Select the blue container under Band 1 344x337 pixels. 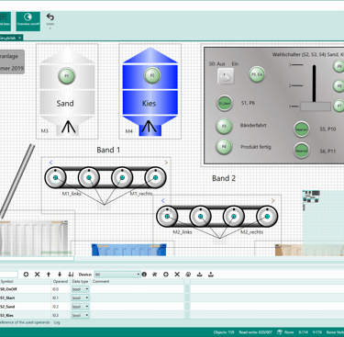coord(129,250)
